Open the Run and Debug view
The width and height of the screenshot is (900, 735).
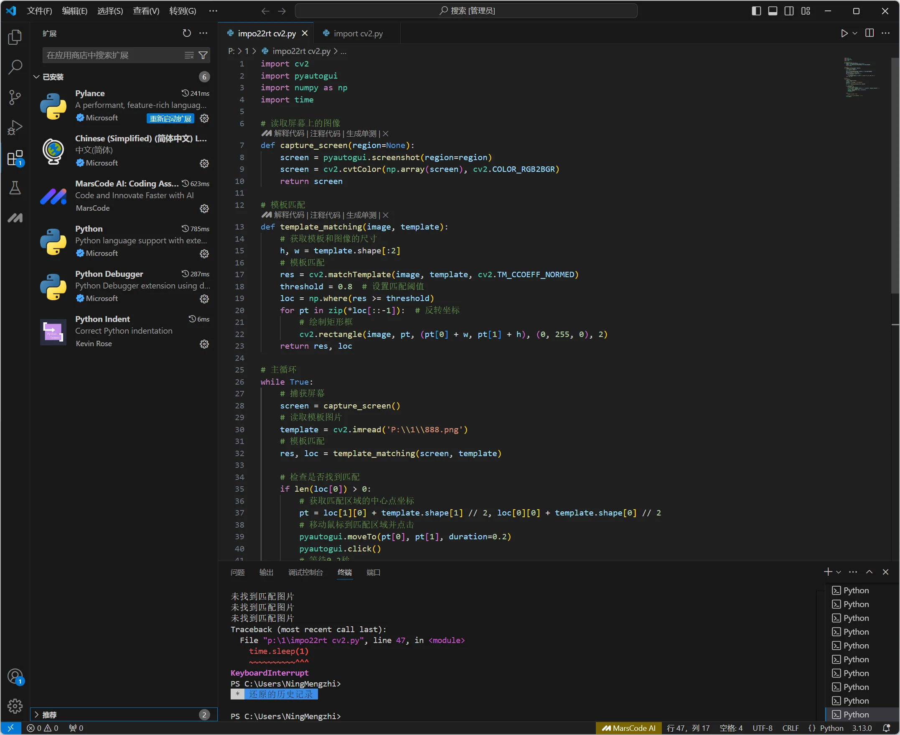[x=15, y=128]
